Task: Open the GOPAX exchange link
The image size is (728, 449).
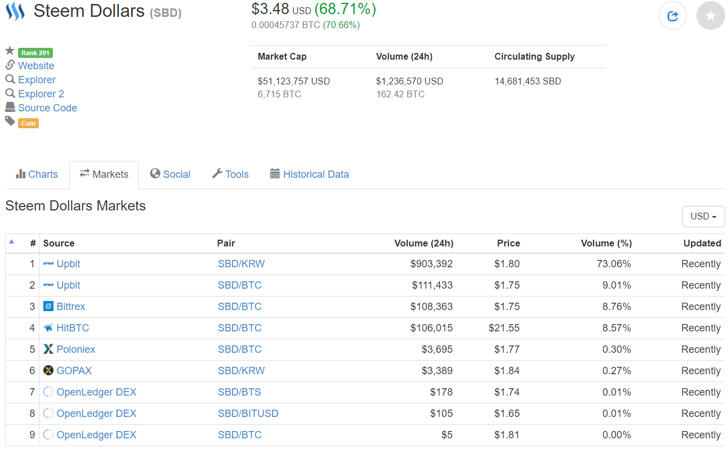Action: coord(74,371)
